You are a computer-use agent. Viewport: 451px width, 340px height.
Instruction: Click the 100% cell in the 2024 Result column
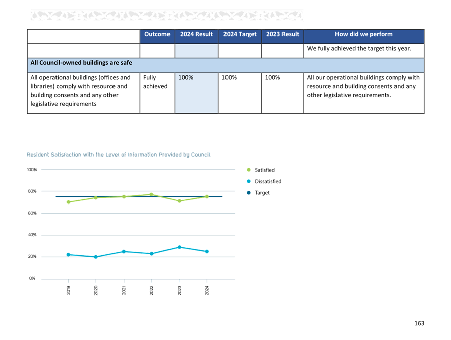point(196,93)
